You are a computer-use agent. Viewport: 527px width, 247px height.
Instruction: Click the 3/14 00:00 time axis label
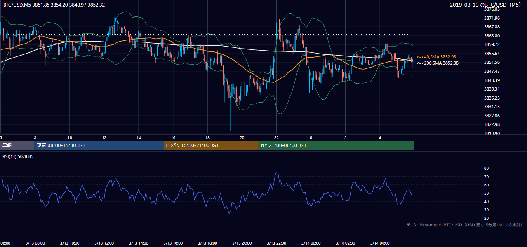[x=311, y=243]
